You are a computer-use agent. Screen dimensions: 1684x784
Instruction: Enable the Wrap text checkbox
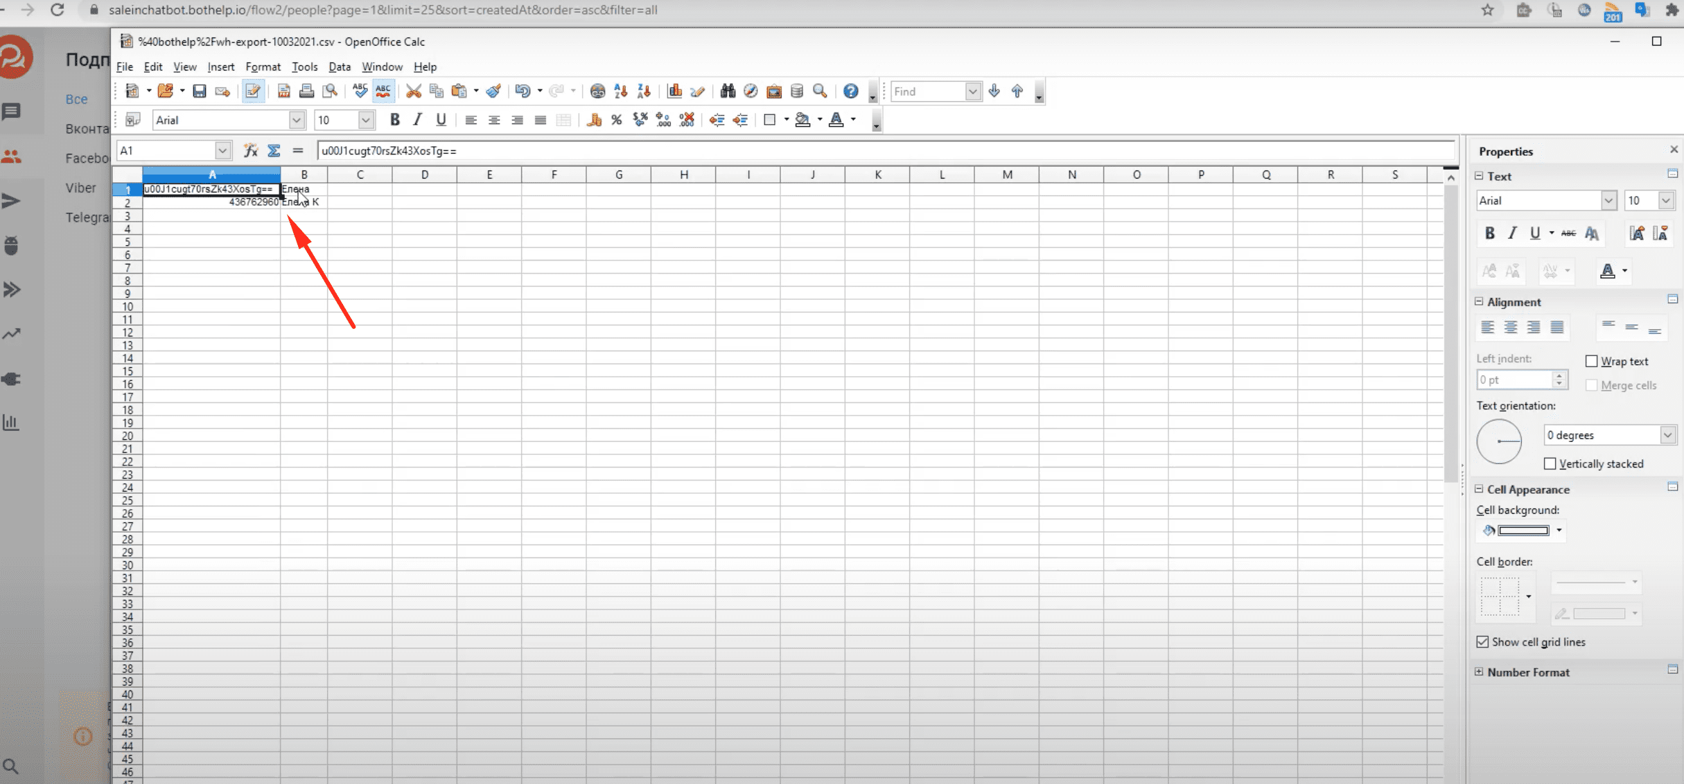(x=1592, y=362)
